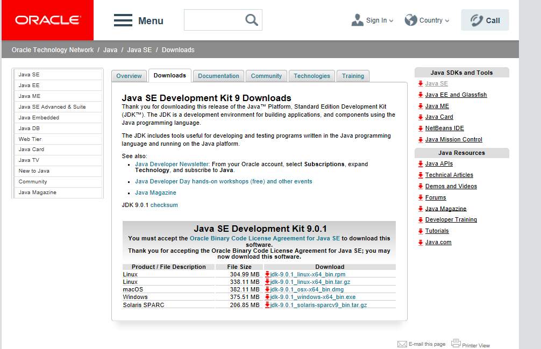This screenshot has height=349, width=541.
Task: Open the hamburger Menu icon
Action: (x=123, y=20)
